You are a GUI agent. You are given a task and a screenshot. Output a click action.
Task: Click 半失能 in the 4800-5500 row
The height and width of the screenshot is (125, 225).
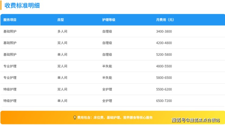tap(107, 66)
